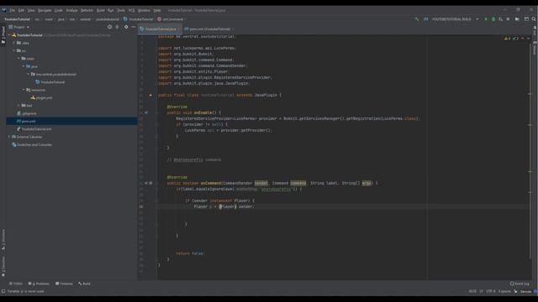Click onCommand breadcrumb in navigation bar
This screenshot has height=302, width=538.
(x=170, y=19)
